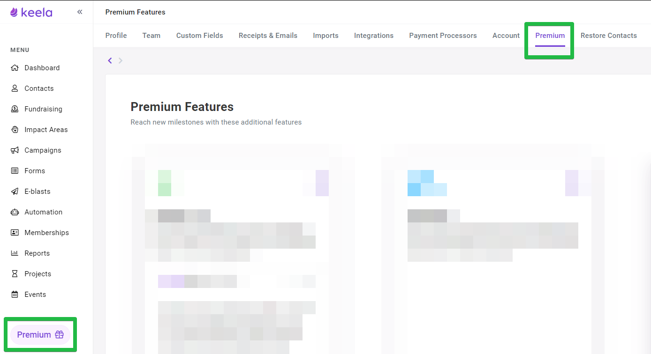Go to Fundraising section
651x354 pixels.
[43, 109]
